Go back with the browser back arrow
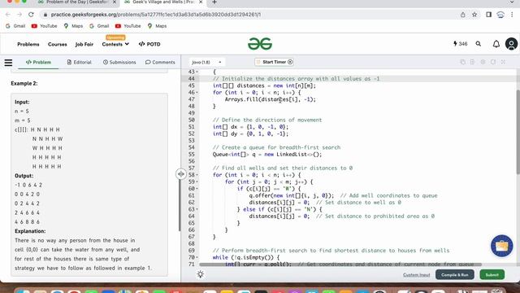The height and width of the screenshot is (293, 520). [x=8, y=15]
